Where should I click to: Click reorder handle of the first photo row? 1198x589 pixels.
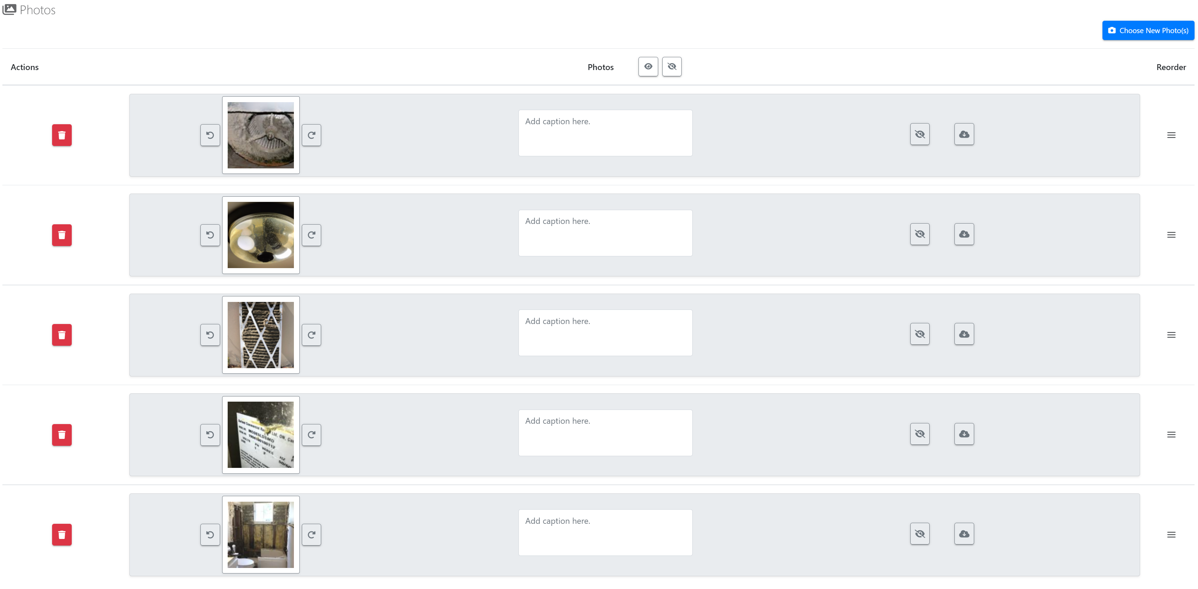1171,135
